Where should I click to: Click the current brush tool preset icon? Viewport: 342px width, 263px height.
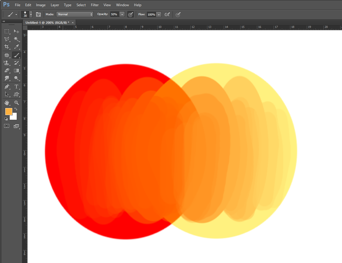[x=10, y=14]
